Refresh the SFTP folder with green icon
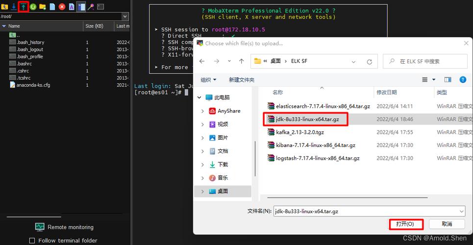Image resolution: width=473 pixels, height=245 pixels. 33,7
